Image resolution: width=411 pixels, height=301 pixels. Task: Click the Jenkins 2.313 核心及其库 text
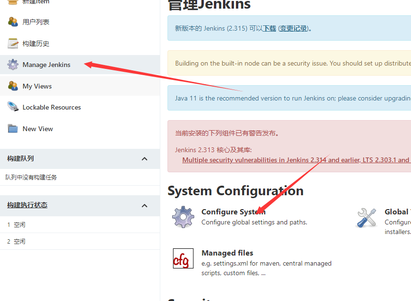click(213, 150)
